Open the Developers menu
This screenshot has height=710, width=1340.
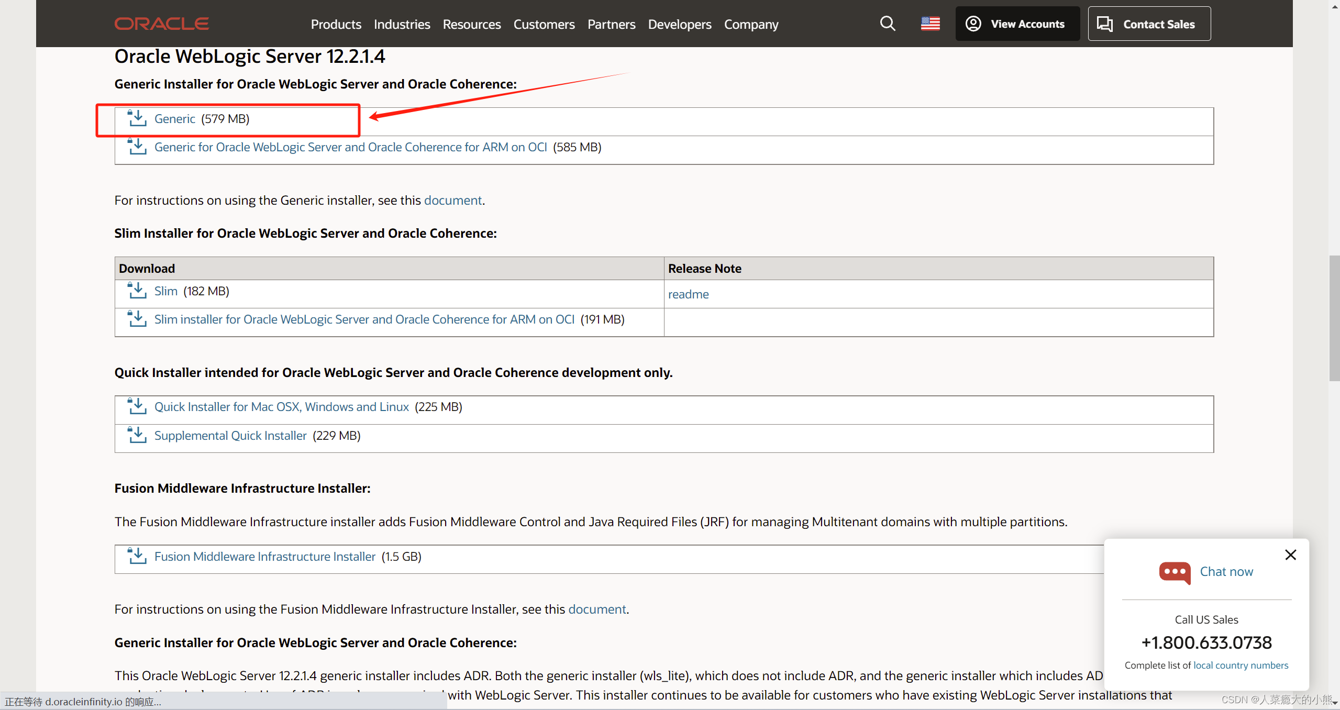pos(679,24)
